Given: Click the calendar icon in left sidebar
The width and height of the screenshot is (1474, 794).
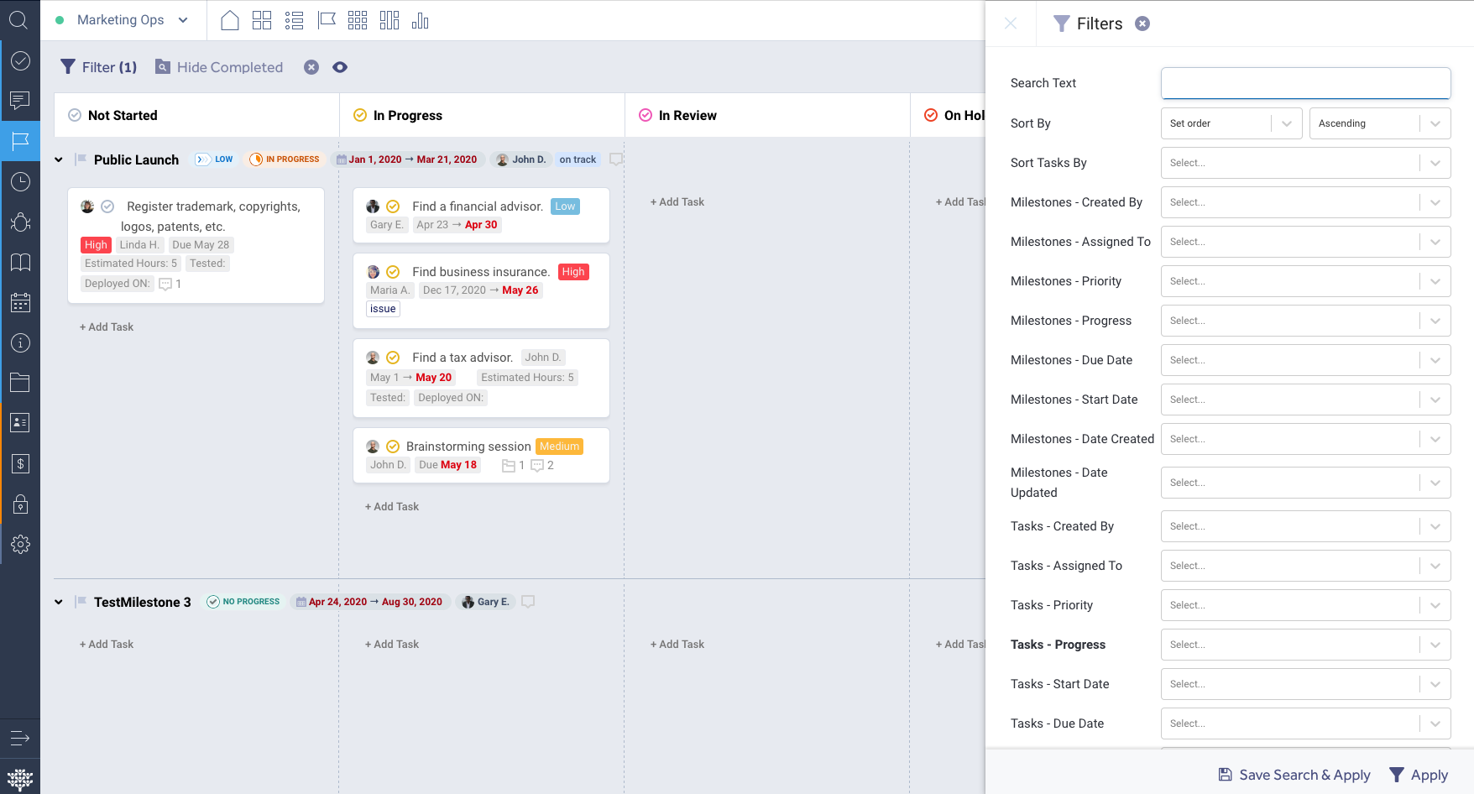Looking at the screenshot, I should [x=20, y=303].
